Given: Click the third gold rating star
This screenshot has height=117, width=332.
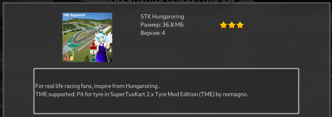Looking at the screenshot, I should (x=240, y=25).
